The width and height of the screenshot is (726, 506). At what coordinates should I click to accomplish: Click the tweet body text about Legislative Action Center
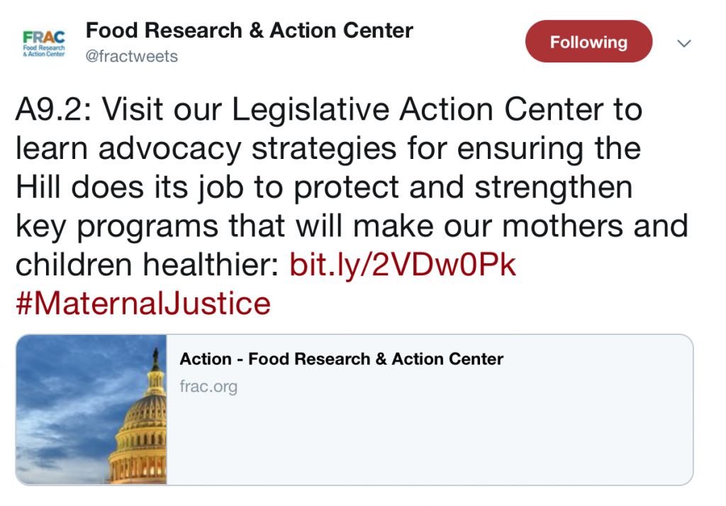click(x=352, y=187)
